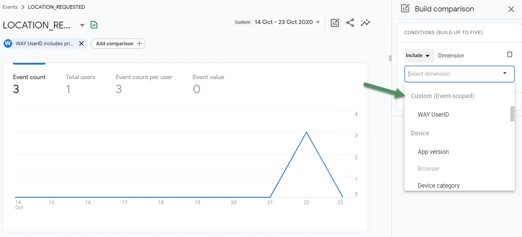Choose App version from dimension list
522x237 pixels.
(x=433, y=152)
